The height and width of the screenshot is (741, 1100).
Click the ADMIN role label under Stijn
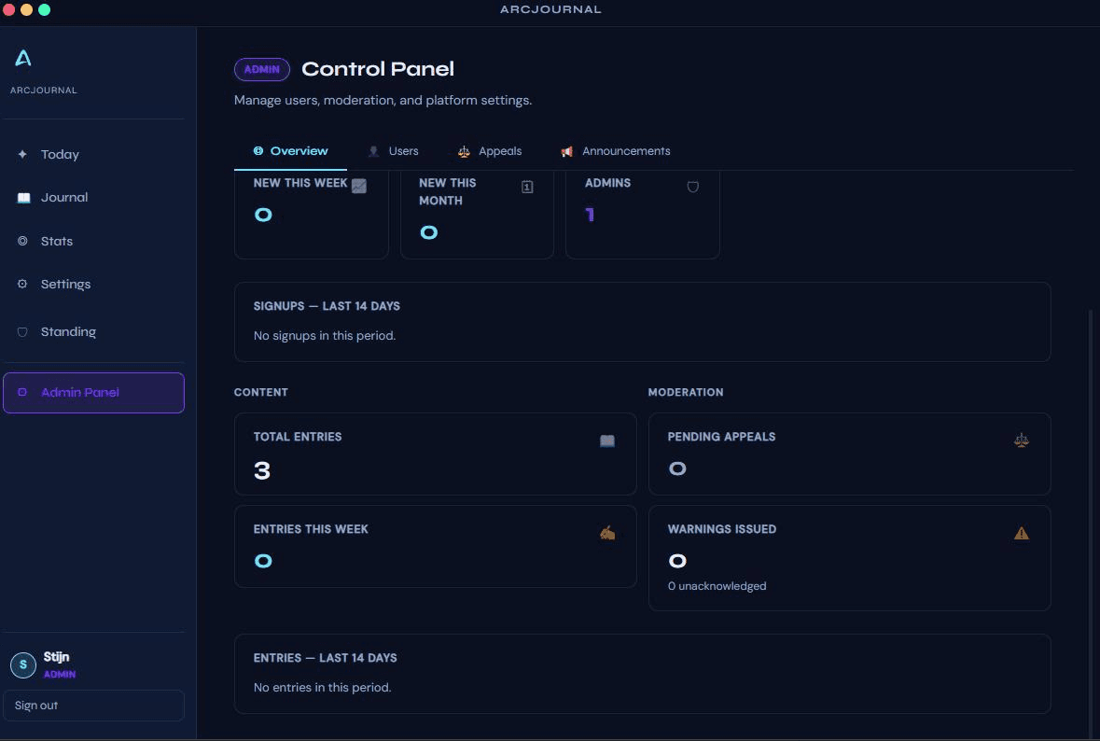[x=60, y=675]
